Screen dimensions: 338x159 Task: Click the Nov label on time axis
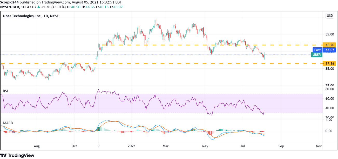pyautogui.click(x=319, y=146)
